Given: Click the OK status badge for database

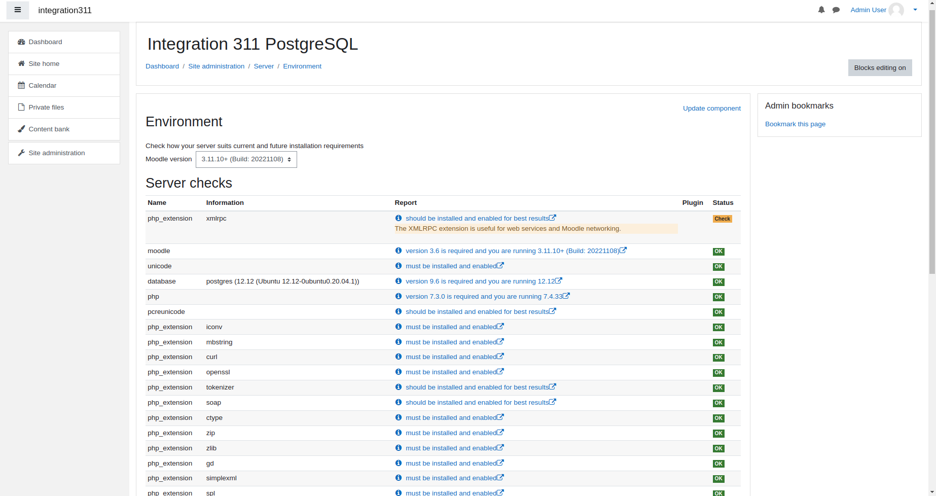Looking at the screenshot, I should pyautogui.click(x=718, y=282).
